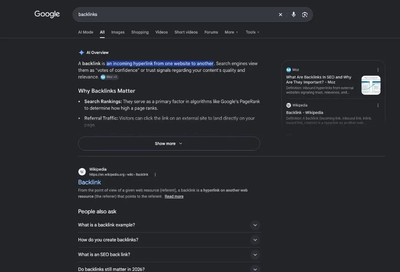Open search by image camera icon
This screenshot has width=400, height=272.
[x=304, y=15]
